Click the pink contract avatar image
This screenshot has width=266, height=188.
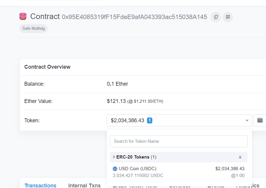click(x=23, y=17)
